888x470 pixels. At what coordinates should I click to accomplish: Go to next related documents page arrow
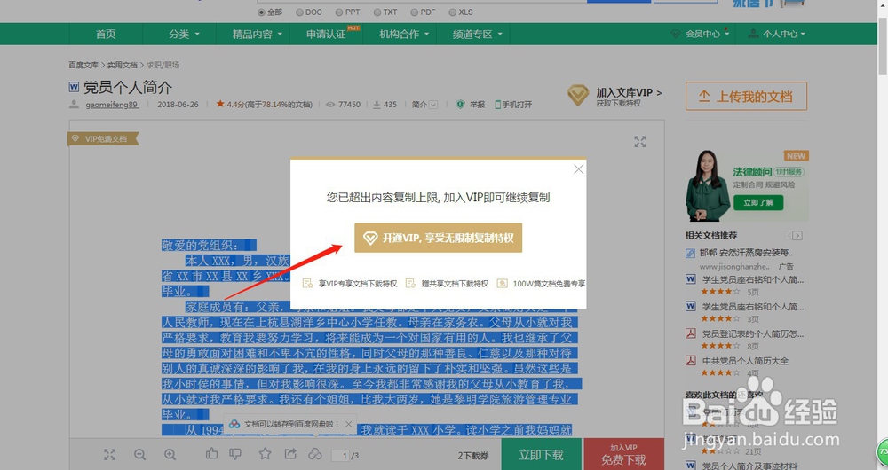797,235
